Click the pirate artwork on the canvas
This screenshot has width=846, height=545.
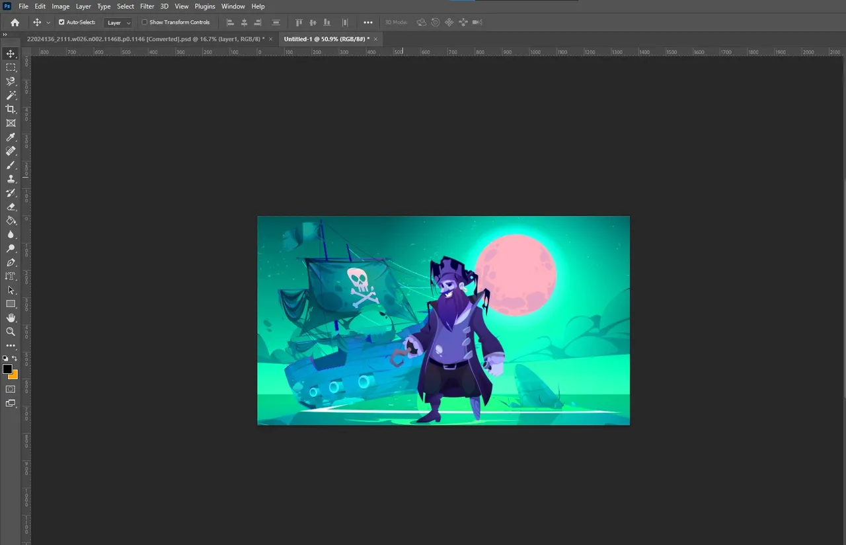(443, 320)
